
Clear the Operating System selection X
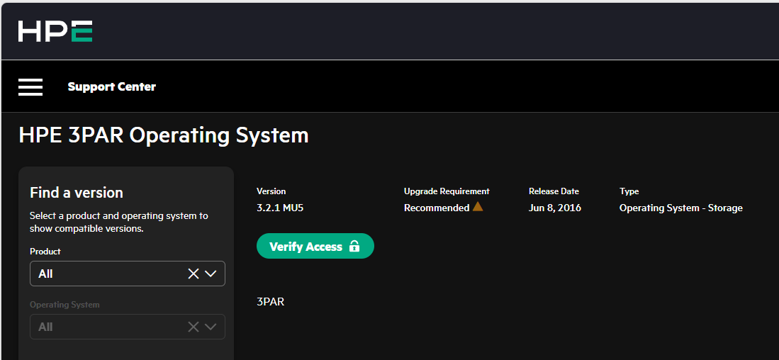tap(193, 327)
